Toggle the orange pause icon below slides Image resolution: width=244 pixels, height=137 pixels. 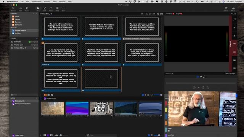tap(45, 95)
